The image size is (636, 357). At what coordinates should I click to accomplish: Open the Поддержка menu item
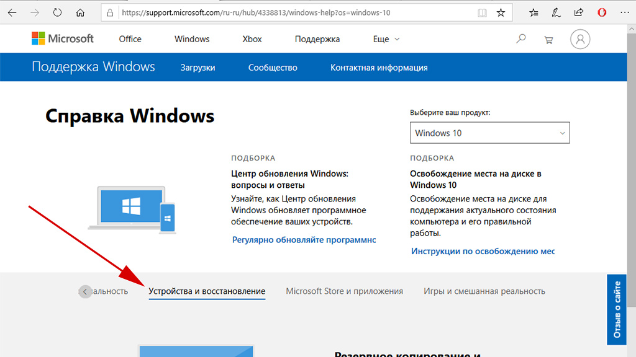[x=317, y=39]
